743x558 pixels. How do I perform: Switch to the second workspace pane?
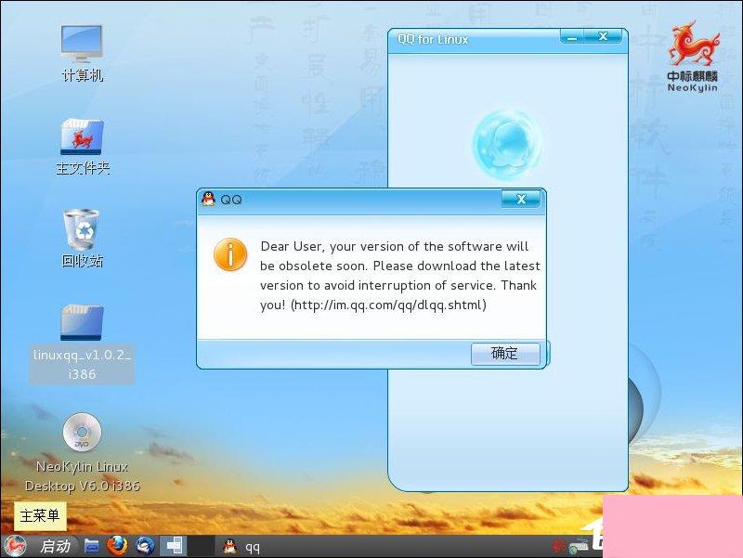coord(202,546)
